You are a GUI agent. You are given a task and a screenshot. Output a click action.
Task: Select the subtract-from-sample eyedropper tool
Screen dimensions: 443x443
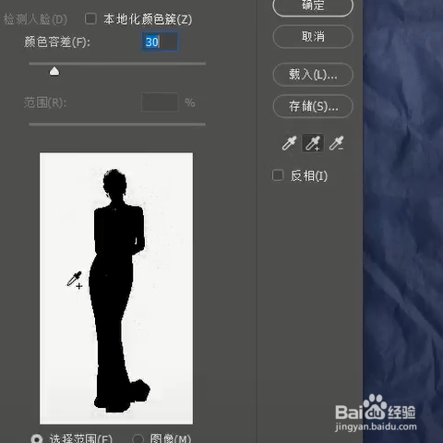(336, 143)
